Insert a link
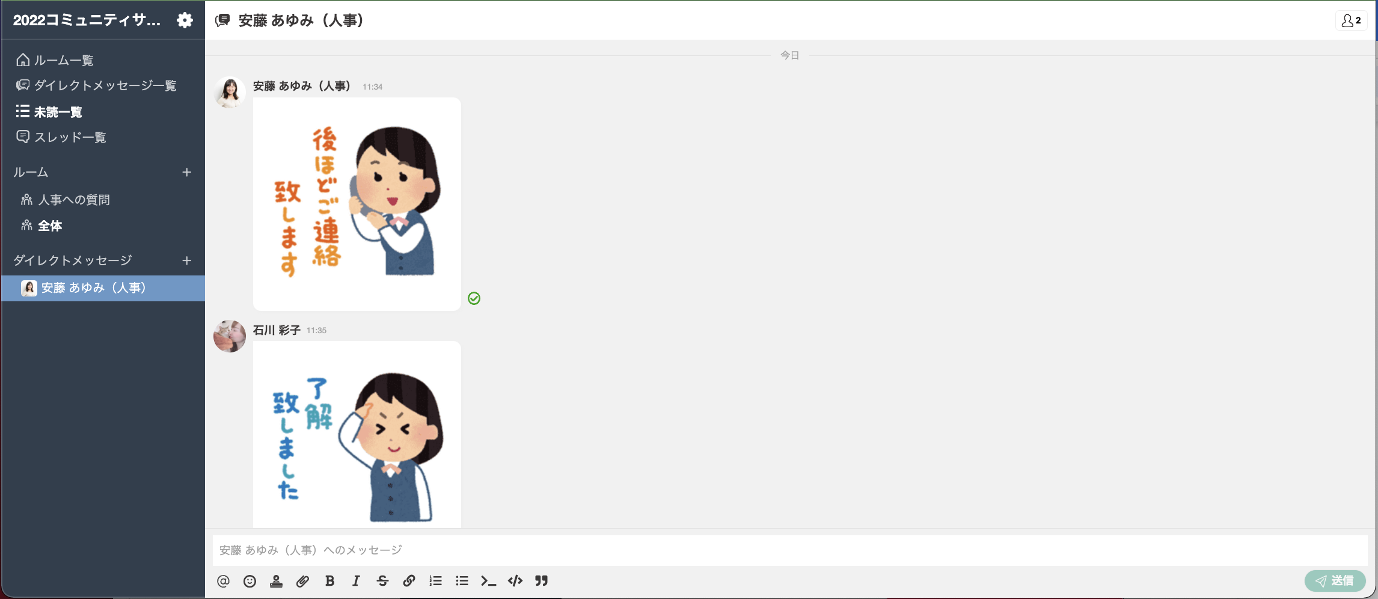 click(x=409, y=581)
